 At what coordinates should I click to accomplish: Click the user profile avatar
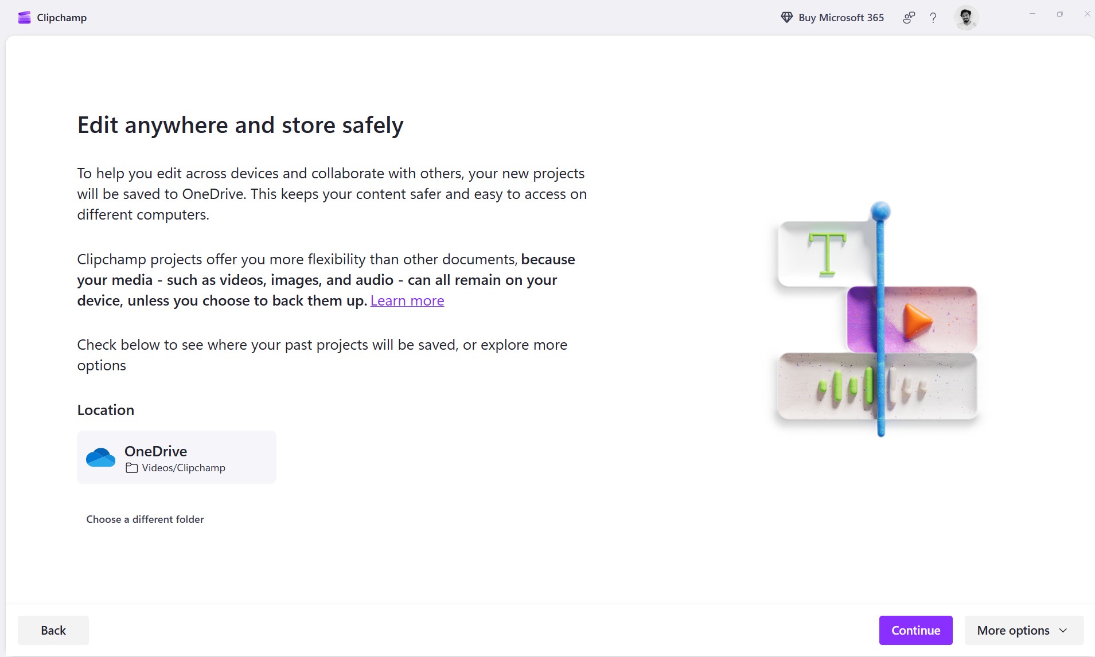click(x=966, y=18)
